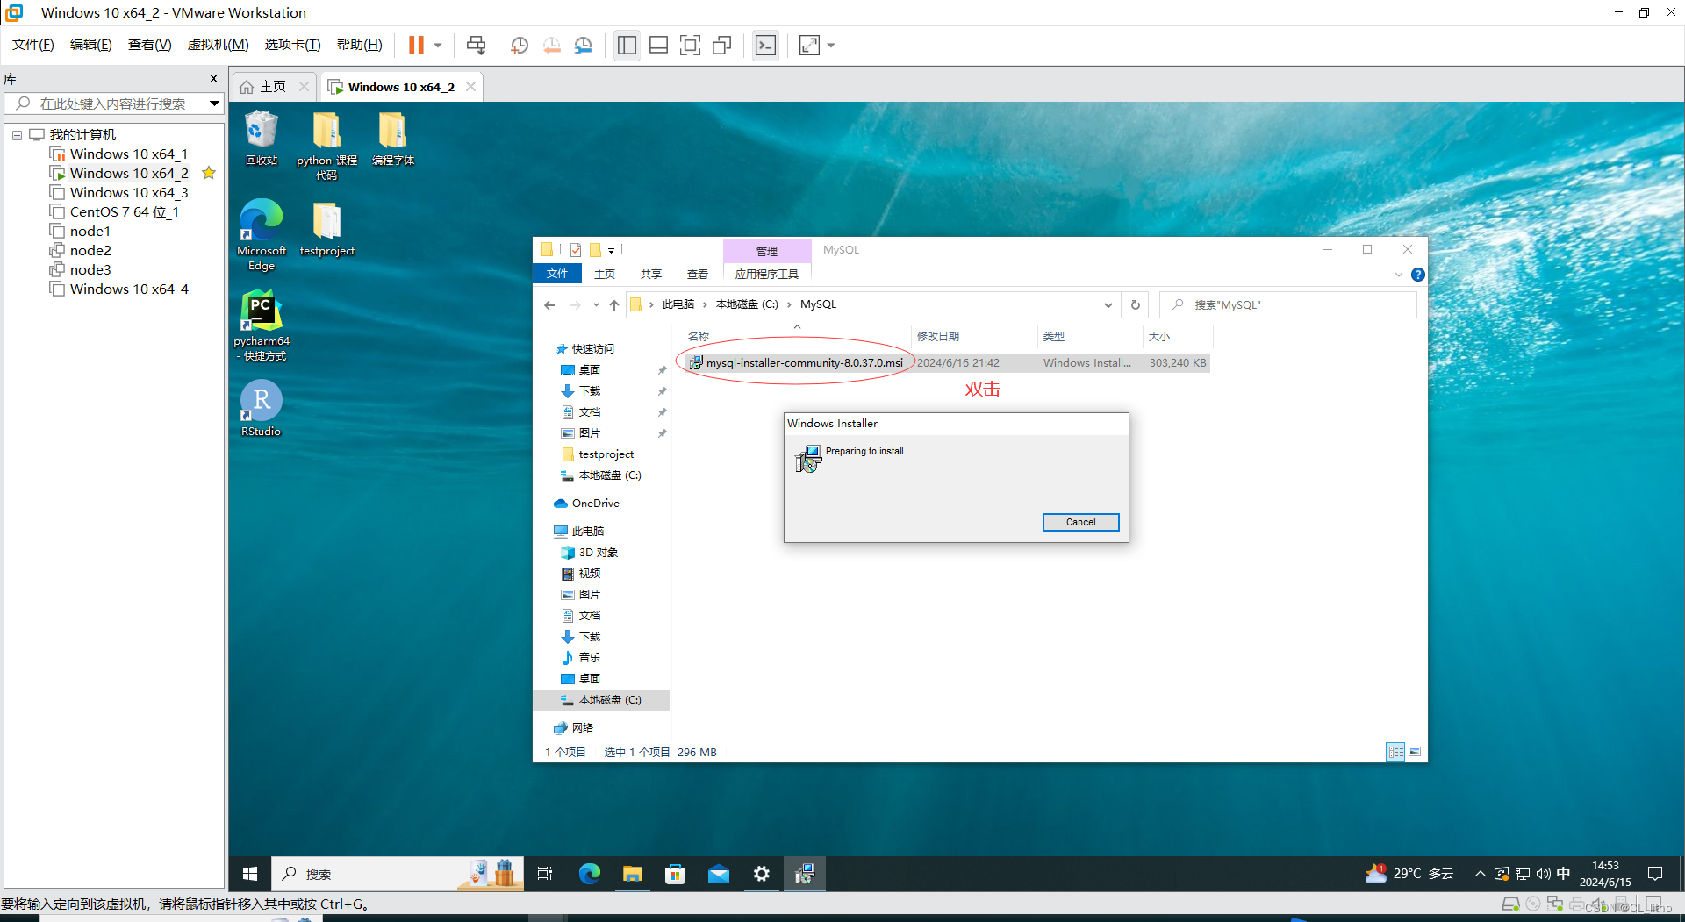Enter full screen mode icon
The width and height of the screenshot is (1685, 922).
click(690, 45)
